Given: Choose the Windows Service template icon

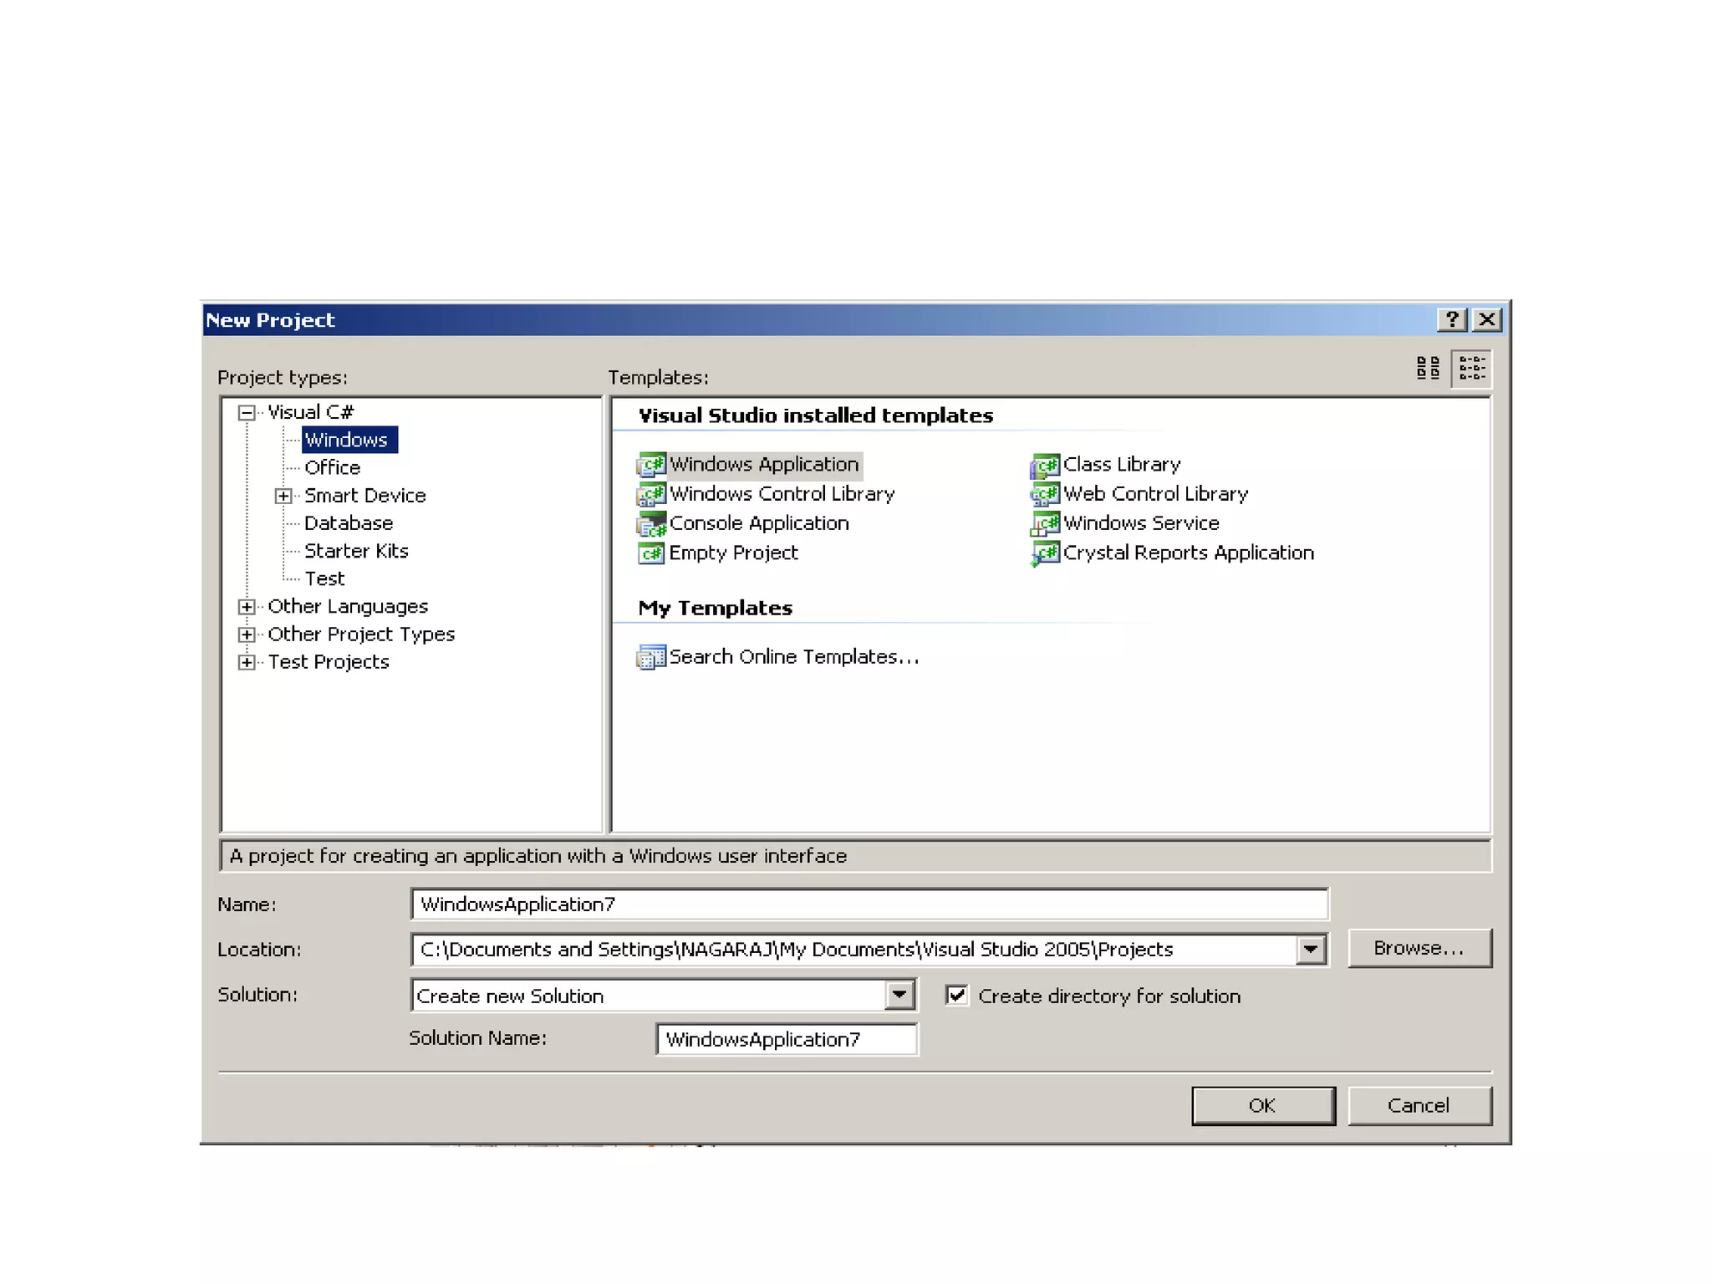Looking at the screenshot, I should click(x=1044, y=524).
